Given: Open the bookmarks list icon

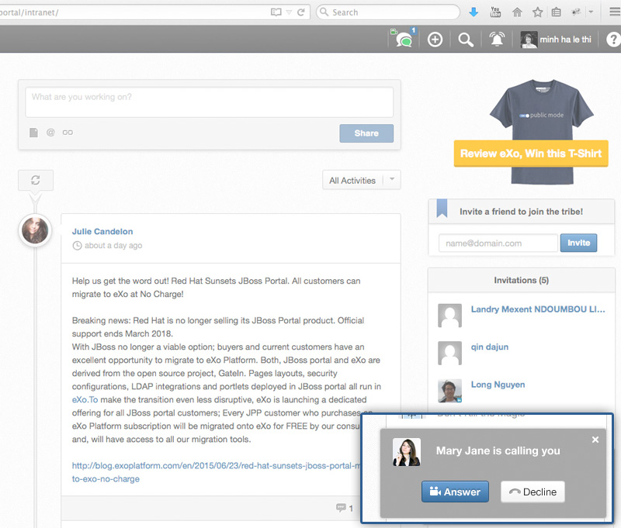Looking at the screenshot, I should [556, 12].
